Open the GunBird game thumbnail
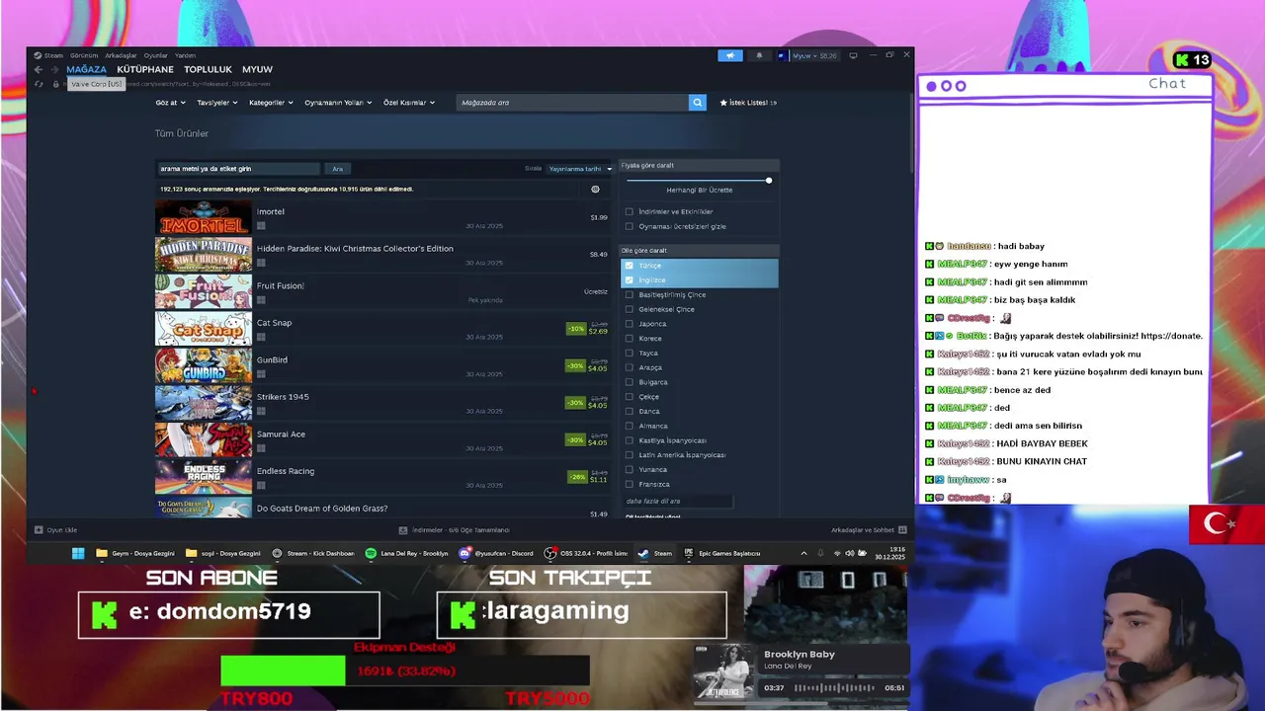This screenshot has height=711, width=1265. tap(204, 366)
